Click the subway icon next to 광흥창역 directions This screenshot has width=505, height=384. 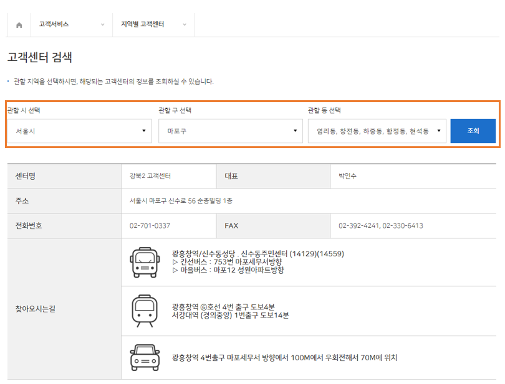tap(145, 309)
